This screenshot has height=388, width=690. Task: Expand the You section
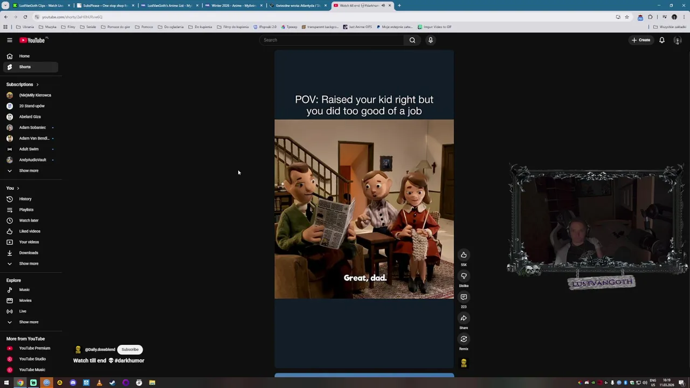[x=13, y=188]
